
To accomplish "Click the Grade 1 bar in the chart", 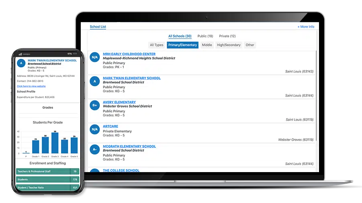I will click(x=35, y=147).
